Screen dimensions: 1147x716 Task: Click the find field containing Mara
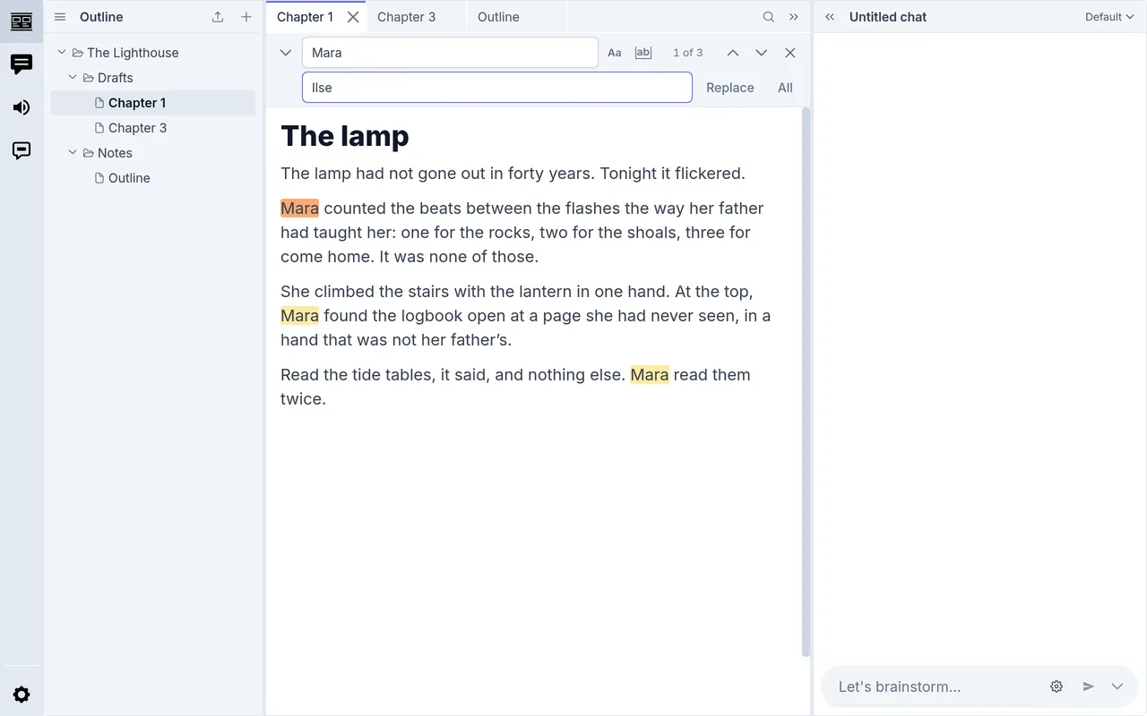tap(450, 53)
